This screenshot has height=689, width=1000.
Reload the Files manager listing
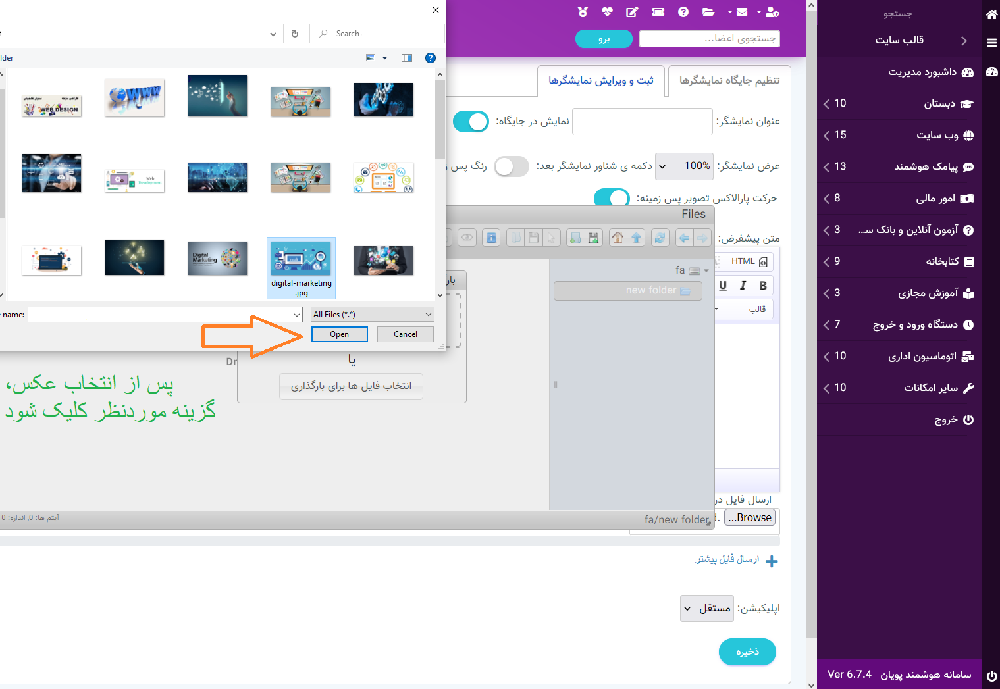660,238
